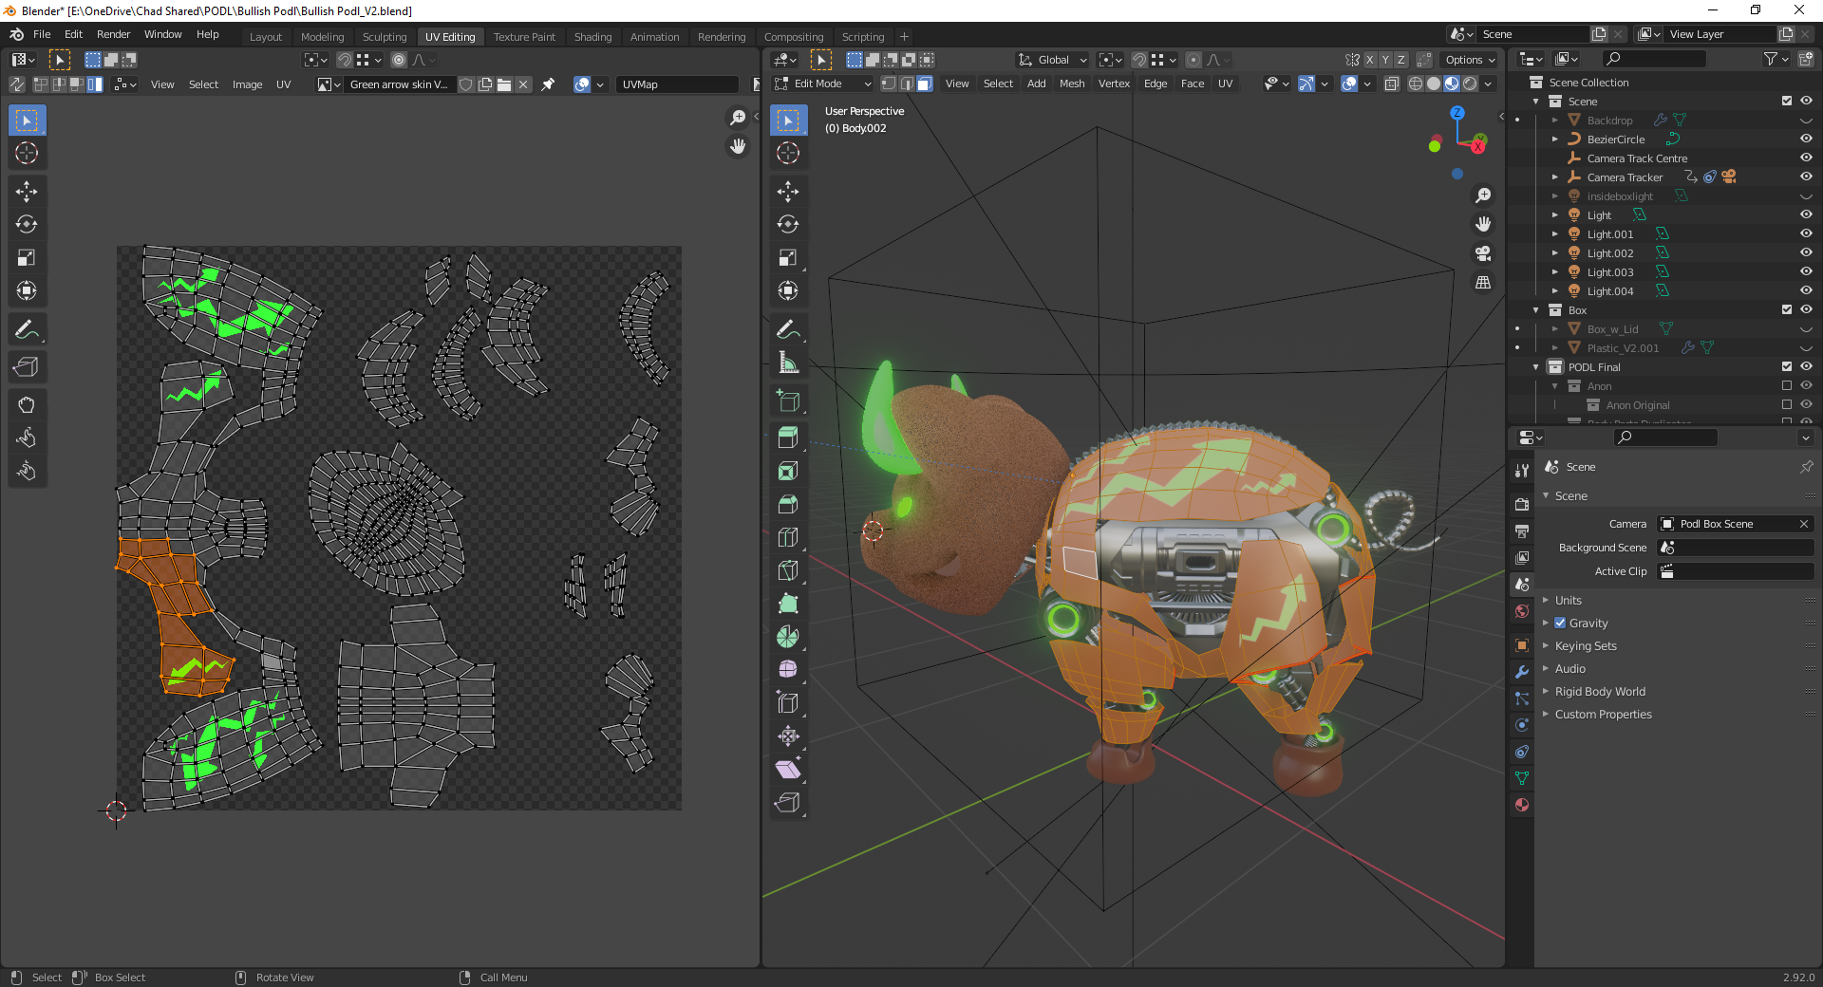Select the Grab tool in UV editor
The height and width of the screenshot is (987, 1823).
pos(27,405)
